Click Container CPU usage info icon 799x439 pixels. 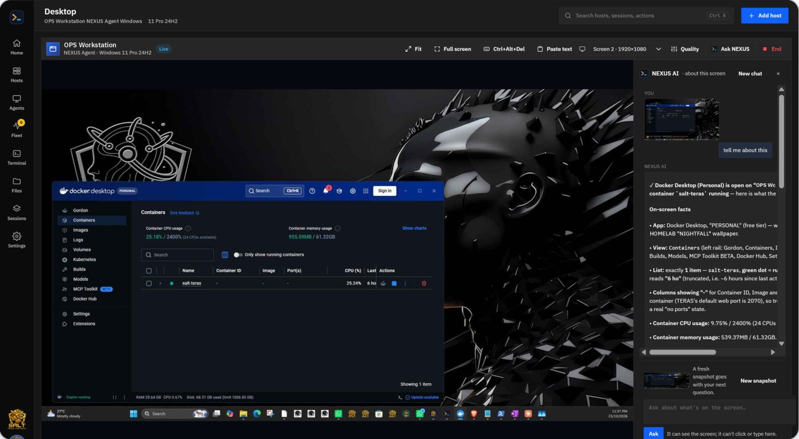[x=188, y=228]
